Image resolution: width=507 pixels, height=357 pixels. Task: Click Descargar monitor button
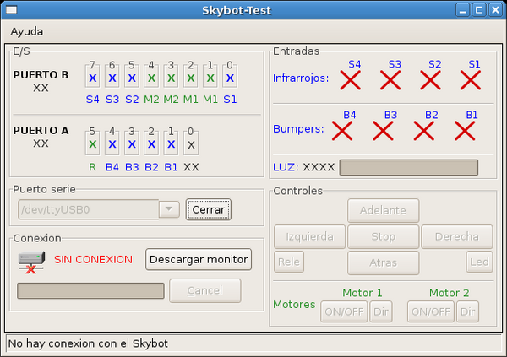pos(199,259)
